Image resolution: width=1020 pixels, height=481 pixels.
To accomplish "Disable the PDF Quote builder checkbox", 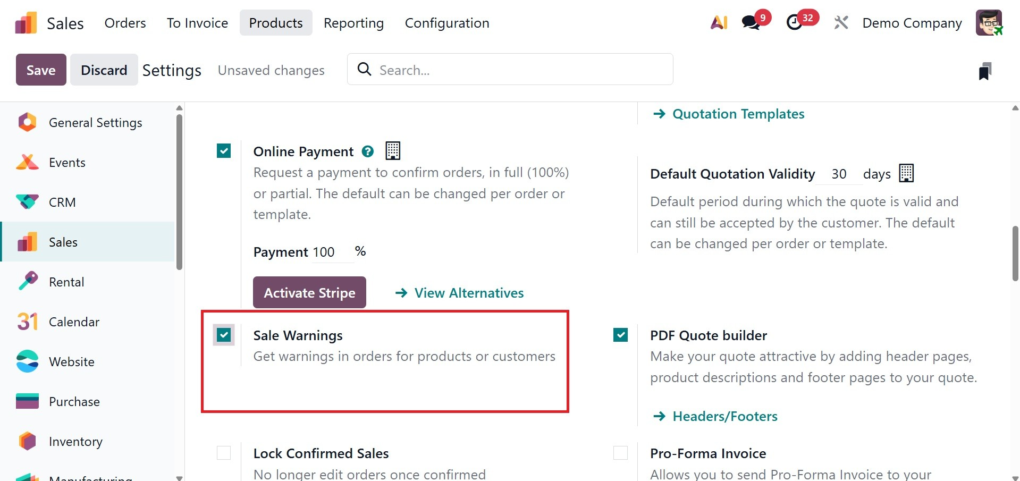I will [x=620, y=335].
